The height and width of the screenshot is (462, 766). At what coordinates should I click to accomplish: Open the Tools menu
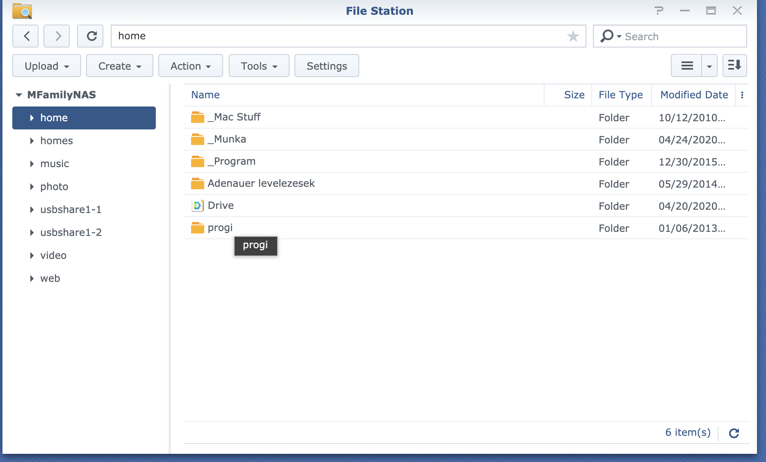pyautogui.click(x=259, y=66)
